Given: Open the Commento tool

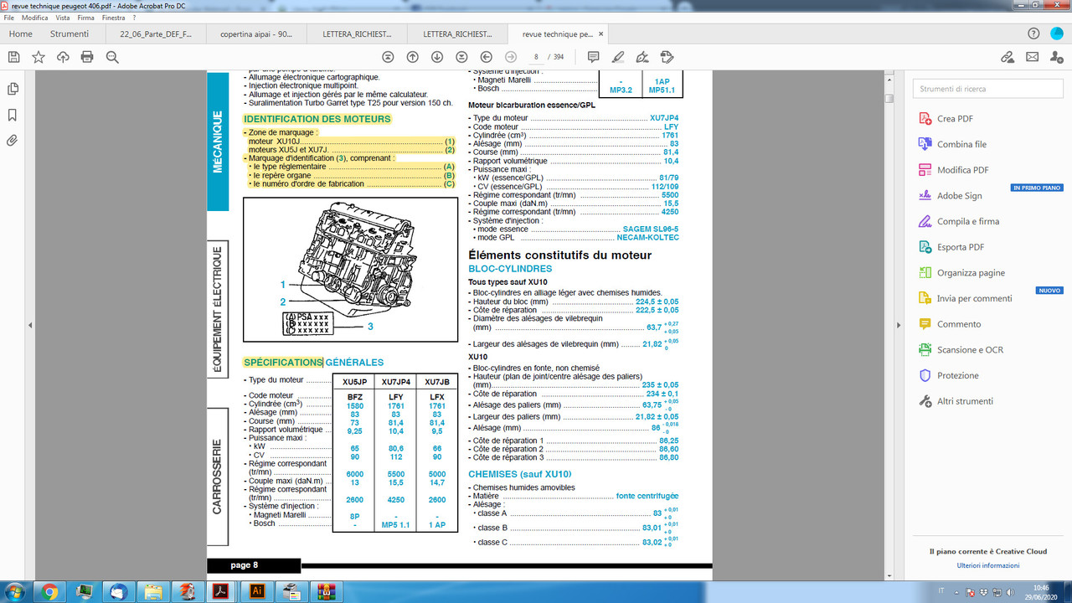Looking at the screenshot, I should click(959, 324).
